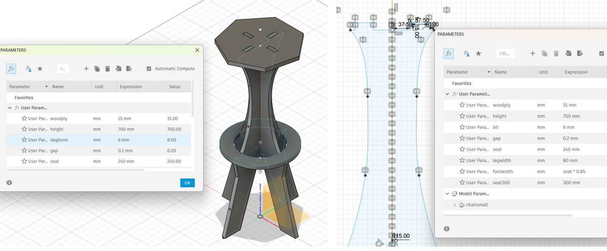Favorite the seat parameter star in left dialog
The height and width of the screenshot is (251, 607).
pos(24,161)
